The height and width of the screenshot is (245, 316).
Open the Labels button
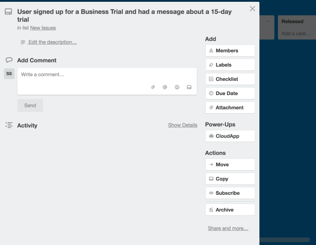point(230,65)
